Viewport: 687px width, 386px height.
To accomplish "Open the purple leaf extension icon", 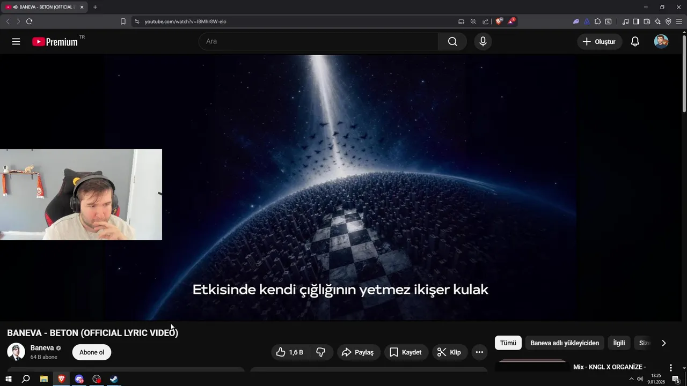I will pyautogui.click(x=576, y=21).
